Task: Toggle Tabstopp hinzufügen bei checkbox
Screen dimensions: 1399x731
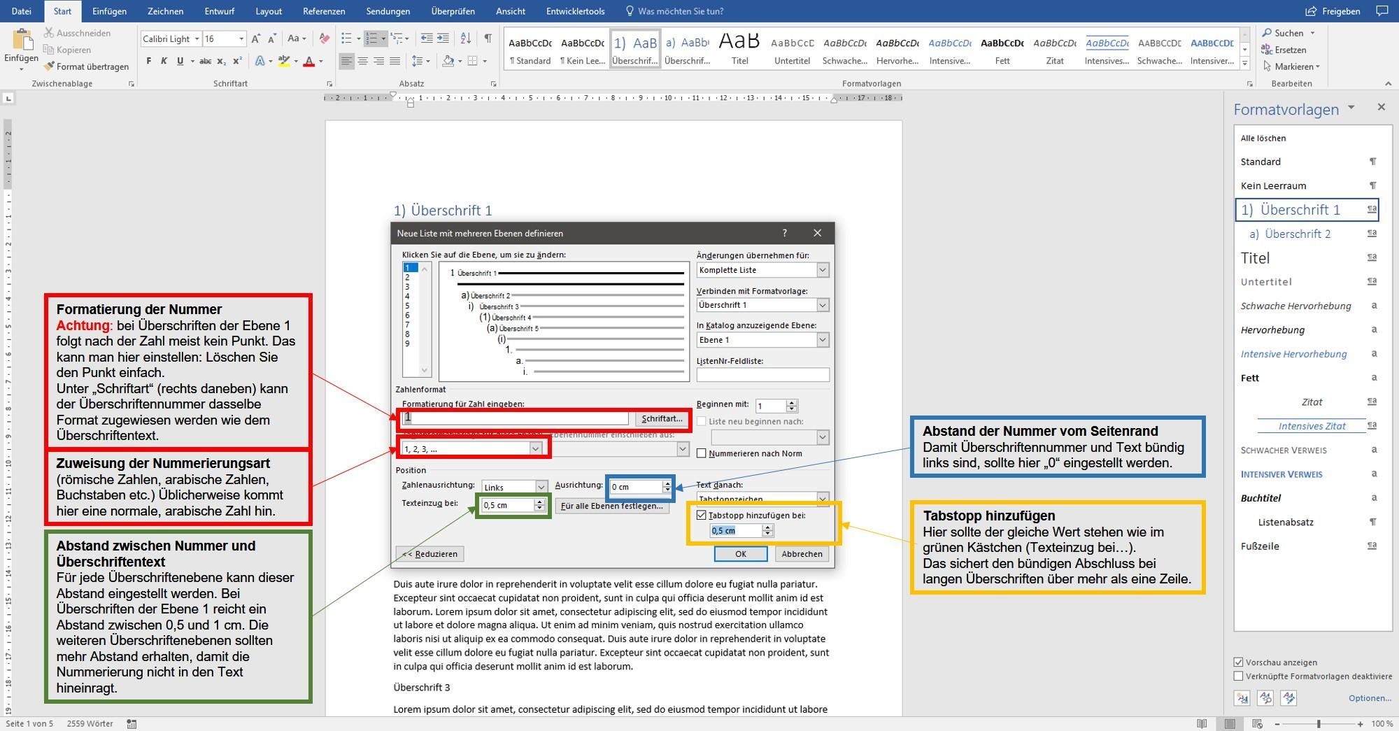Action: (702, 515)
